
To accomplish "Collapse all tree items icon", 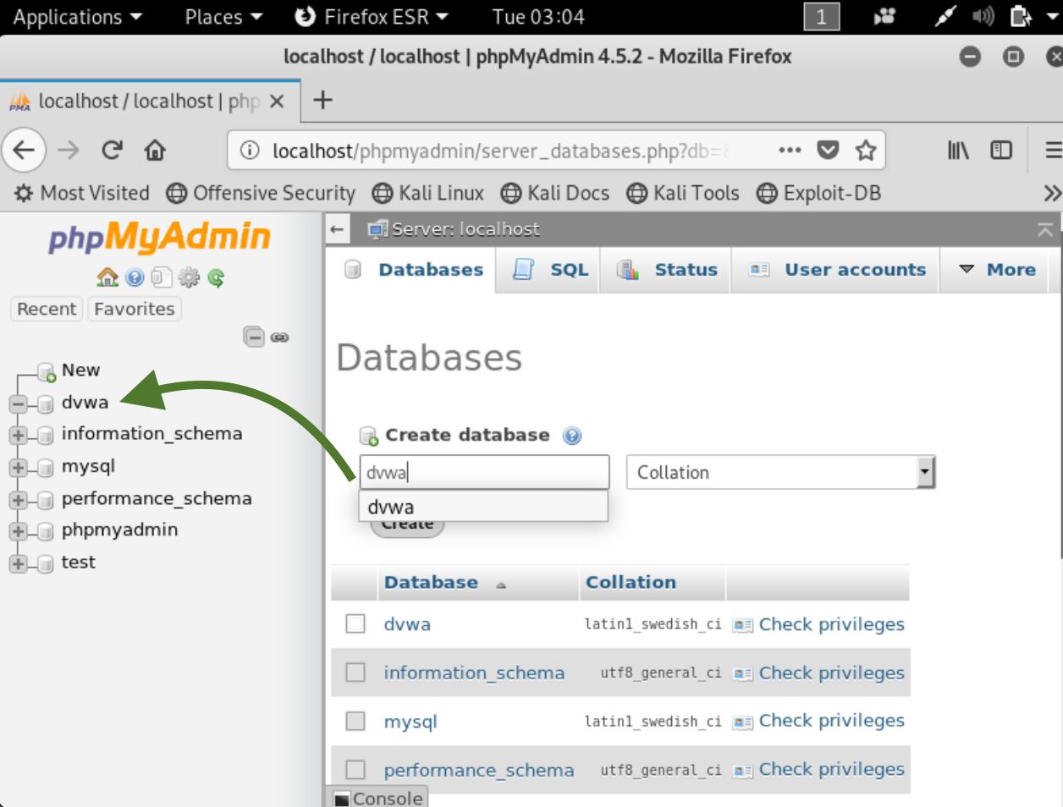I will (x=254, y=337).
